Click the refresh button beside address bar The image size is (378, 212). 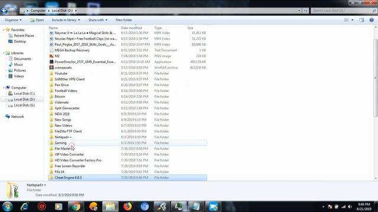pos(305,11)
